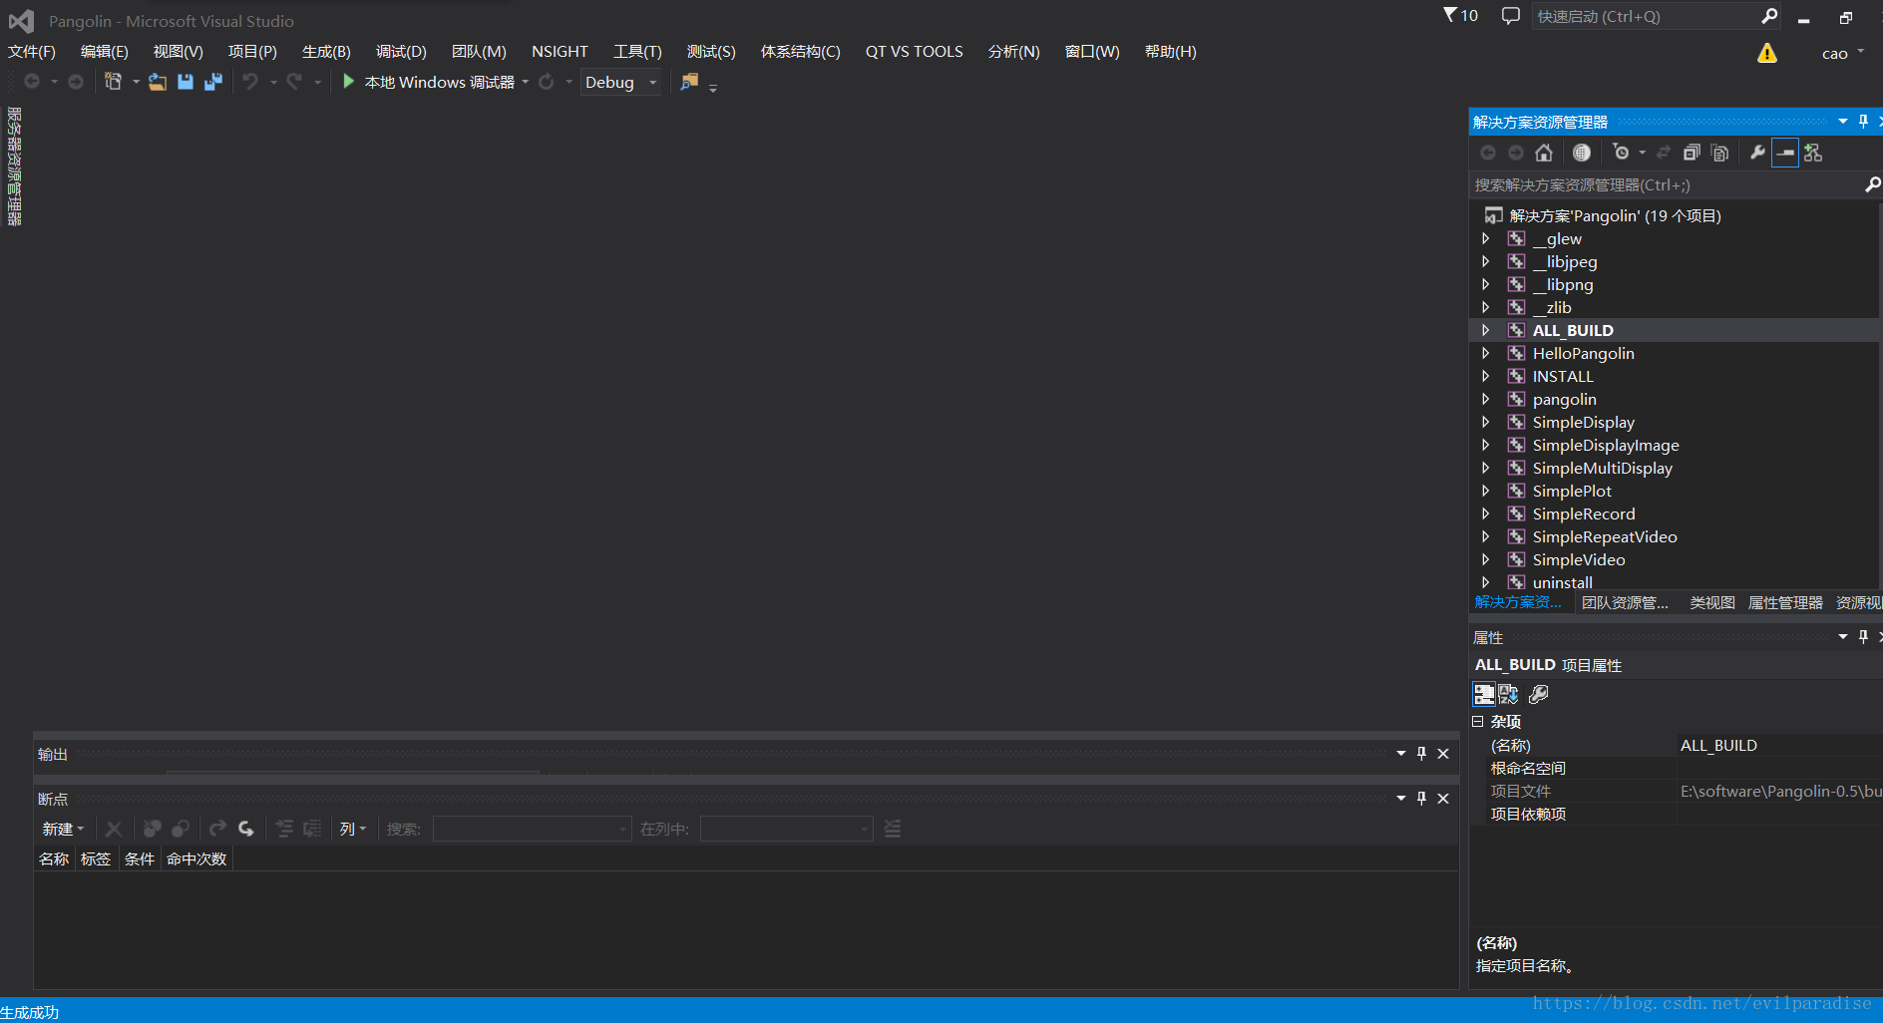
Task: Toggle the preview selected items button
Action: tap(1785, 153)
